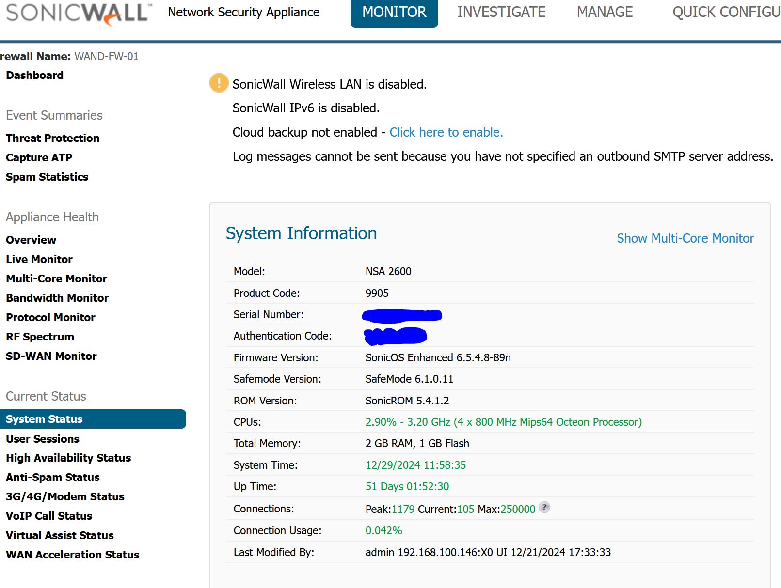Open Appliance Health Overview

(x=31, y=240)
